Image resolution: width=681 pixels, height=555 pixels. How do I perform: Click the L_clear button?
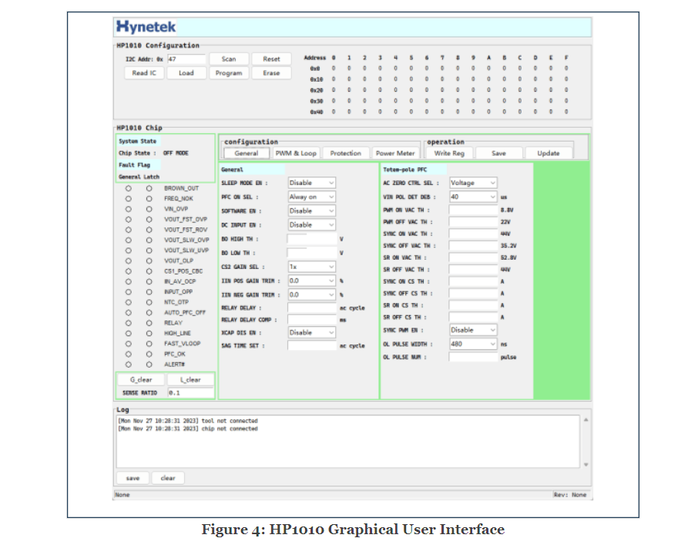190,379
